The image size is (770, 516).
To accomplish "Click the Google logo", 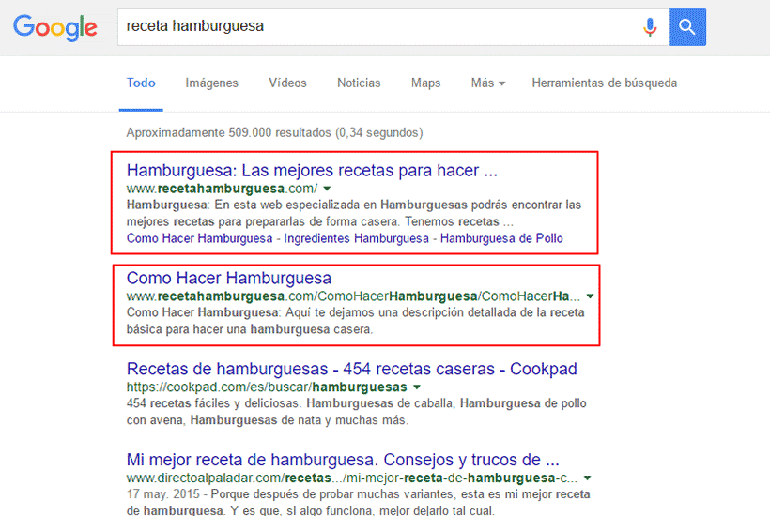I will point(55,27).
